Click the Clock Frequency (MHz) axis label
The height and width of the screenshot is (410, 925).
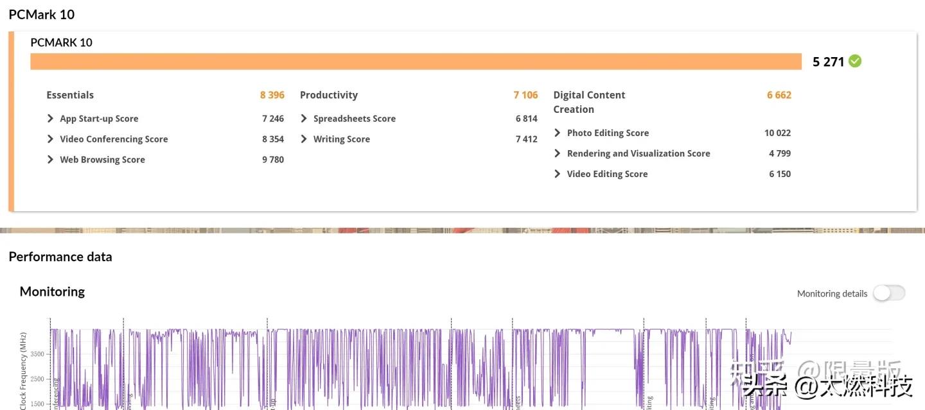click(23, 371)
